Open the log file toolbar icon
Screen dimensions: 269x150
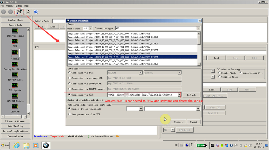click(x=28, y=12)
